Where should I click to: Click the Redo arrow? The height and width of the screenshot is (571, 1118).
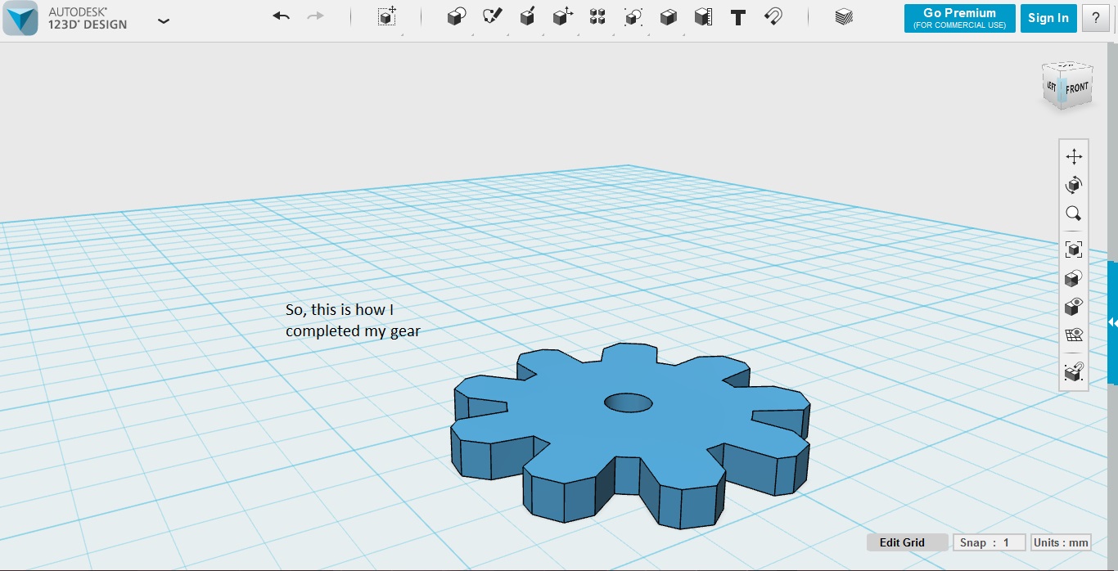(315, 16)
